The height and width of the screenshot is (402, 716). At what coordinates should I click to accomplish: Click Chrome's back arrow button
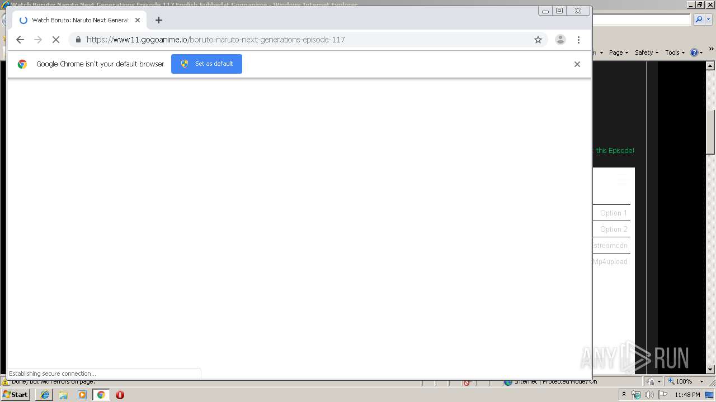[20, 40]
